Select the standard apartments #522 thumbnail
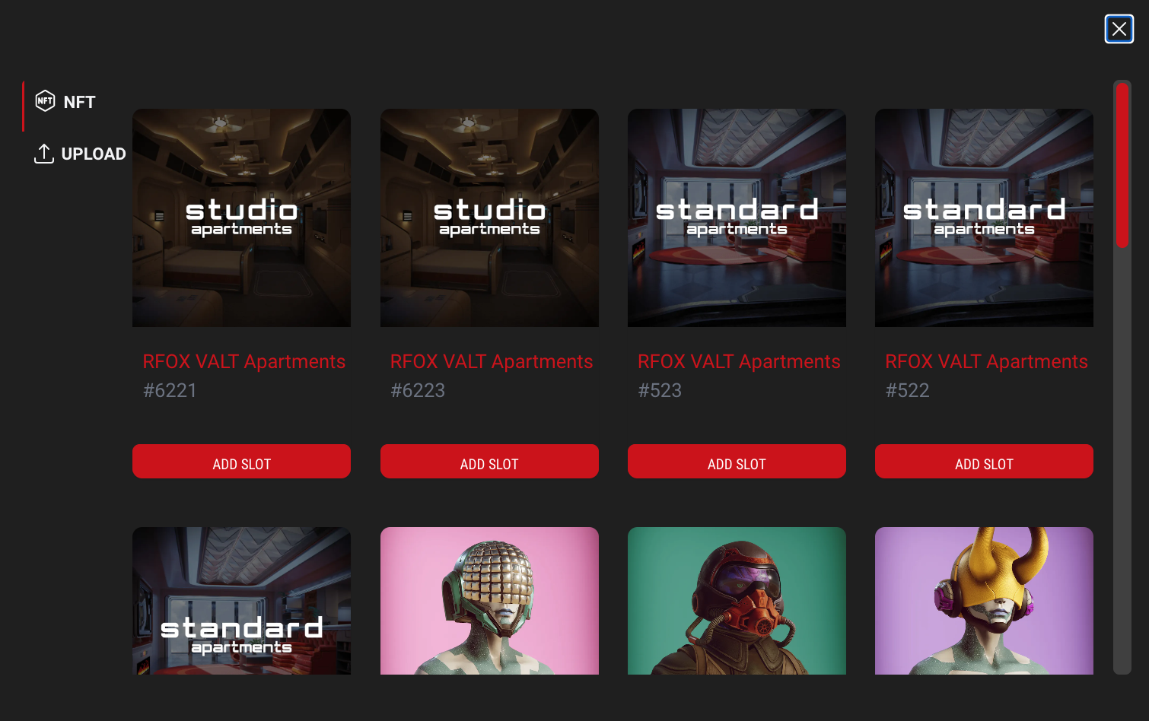 coord(984,218)
